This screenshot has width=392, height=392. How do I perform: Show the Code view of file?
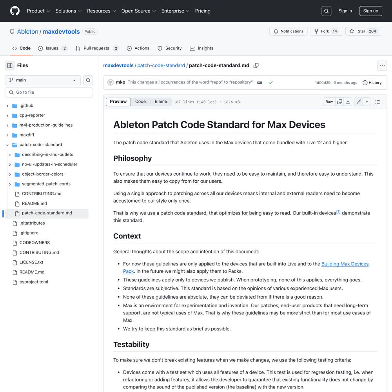(x=140, y=102)
